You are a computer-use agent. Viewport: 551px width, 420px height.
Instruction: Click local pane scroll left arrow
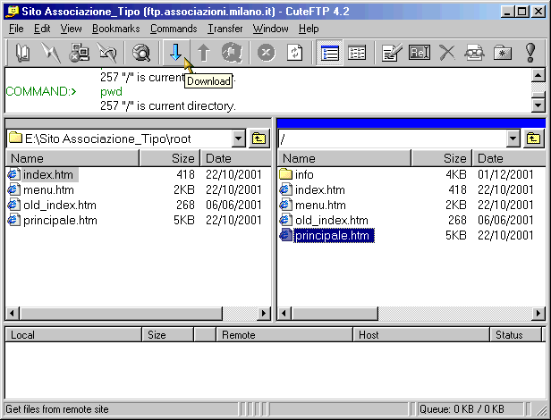[13, 314]
